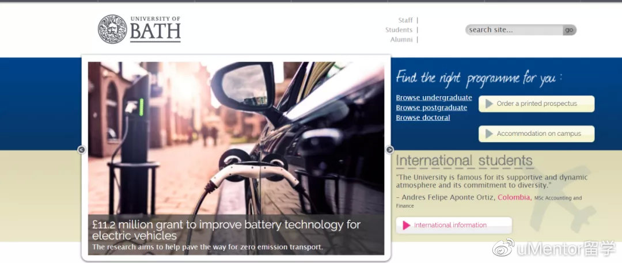Open the Staff link
The height and width of the screenshot is (263, 622).
405,20
